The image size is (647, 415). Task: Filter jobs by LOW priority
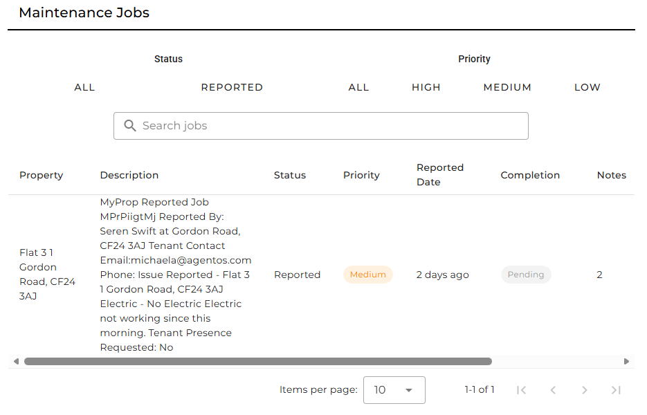pos(587,87)
